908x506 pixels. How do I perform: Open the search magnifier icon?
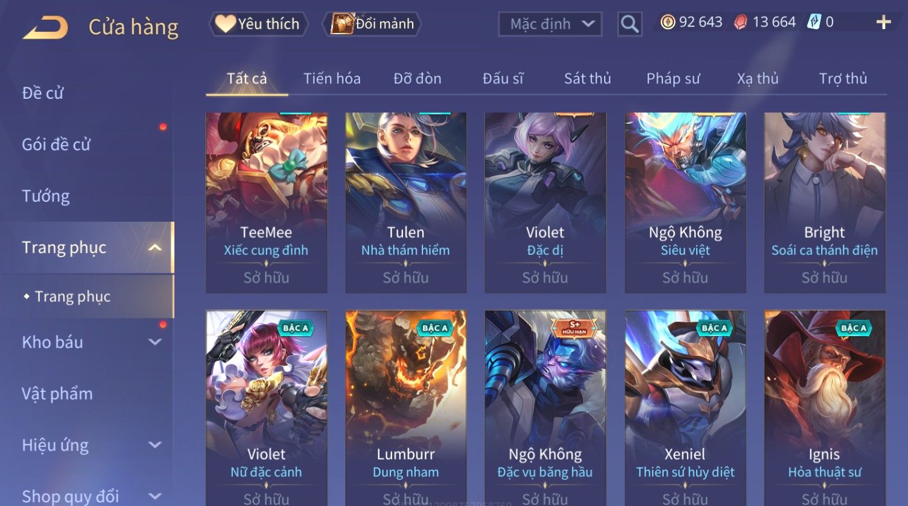coord(629,24)
